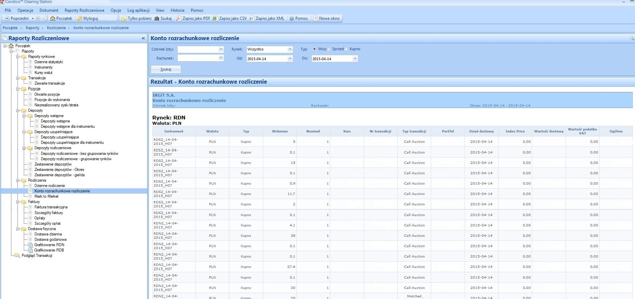
Task: Click the Początek home icon in toolbar
Action: click(x=53, y=18)
